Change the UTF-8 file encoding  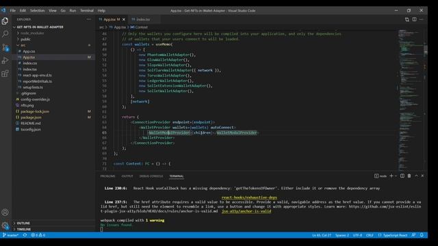pos(357,235)
